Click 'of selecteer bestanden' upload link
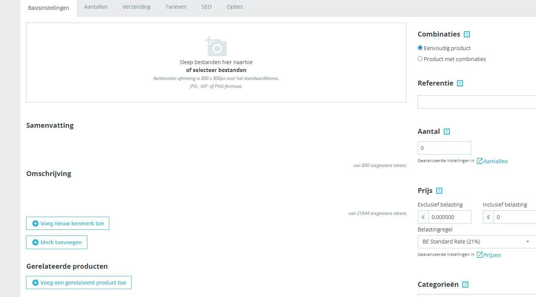Viewport: 536px width, 297px height. (216, 70)
